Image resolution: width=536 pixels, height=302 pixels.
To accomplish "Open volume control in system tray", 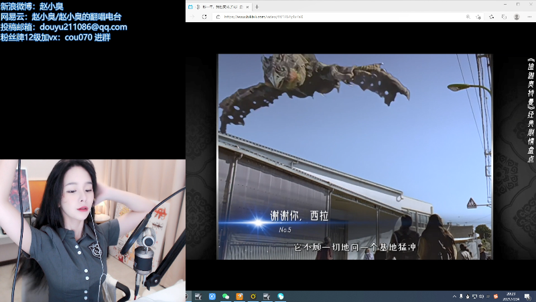I will (x=481, y=297).
